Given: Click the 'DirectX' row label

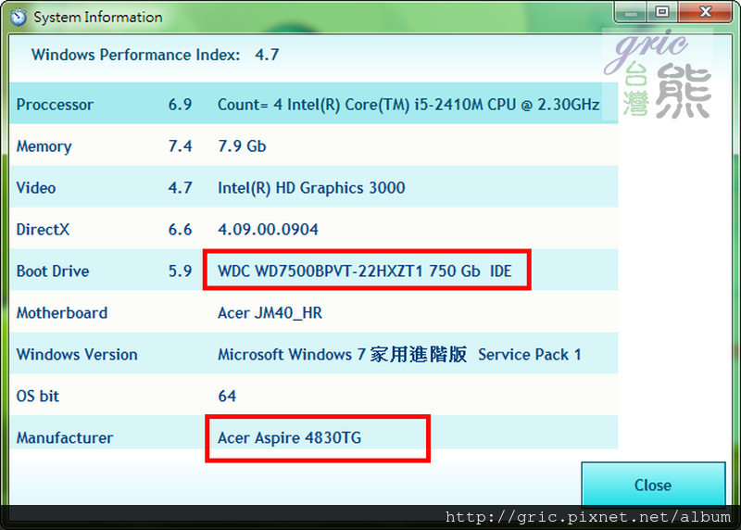Looking at the screenshot, I should [x=43, y=229].
